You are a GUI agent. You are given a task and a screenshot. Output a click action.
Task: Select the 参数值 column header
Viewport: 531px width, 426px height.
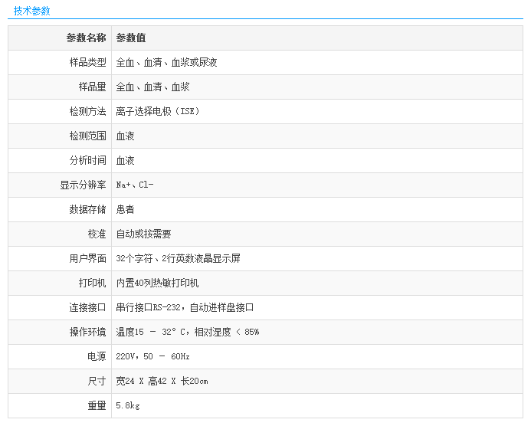click(x=131, y=38)
